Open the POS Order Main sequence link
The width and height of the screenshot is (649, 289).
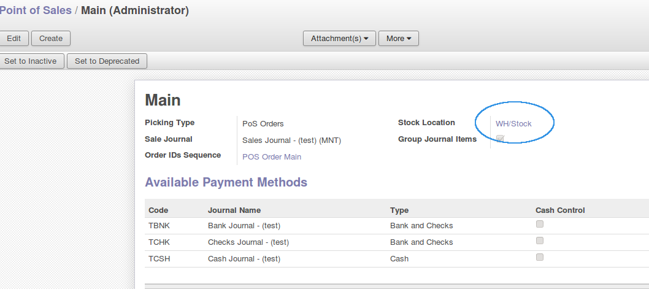coord(272,157)
